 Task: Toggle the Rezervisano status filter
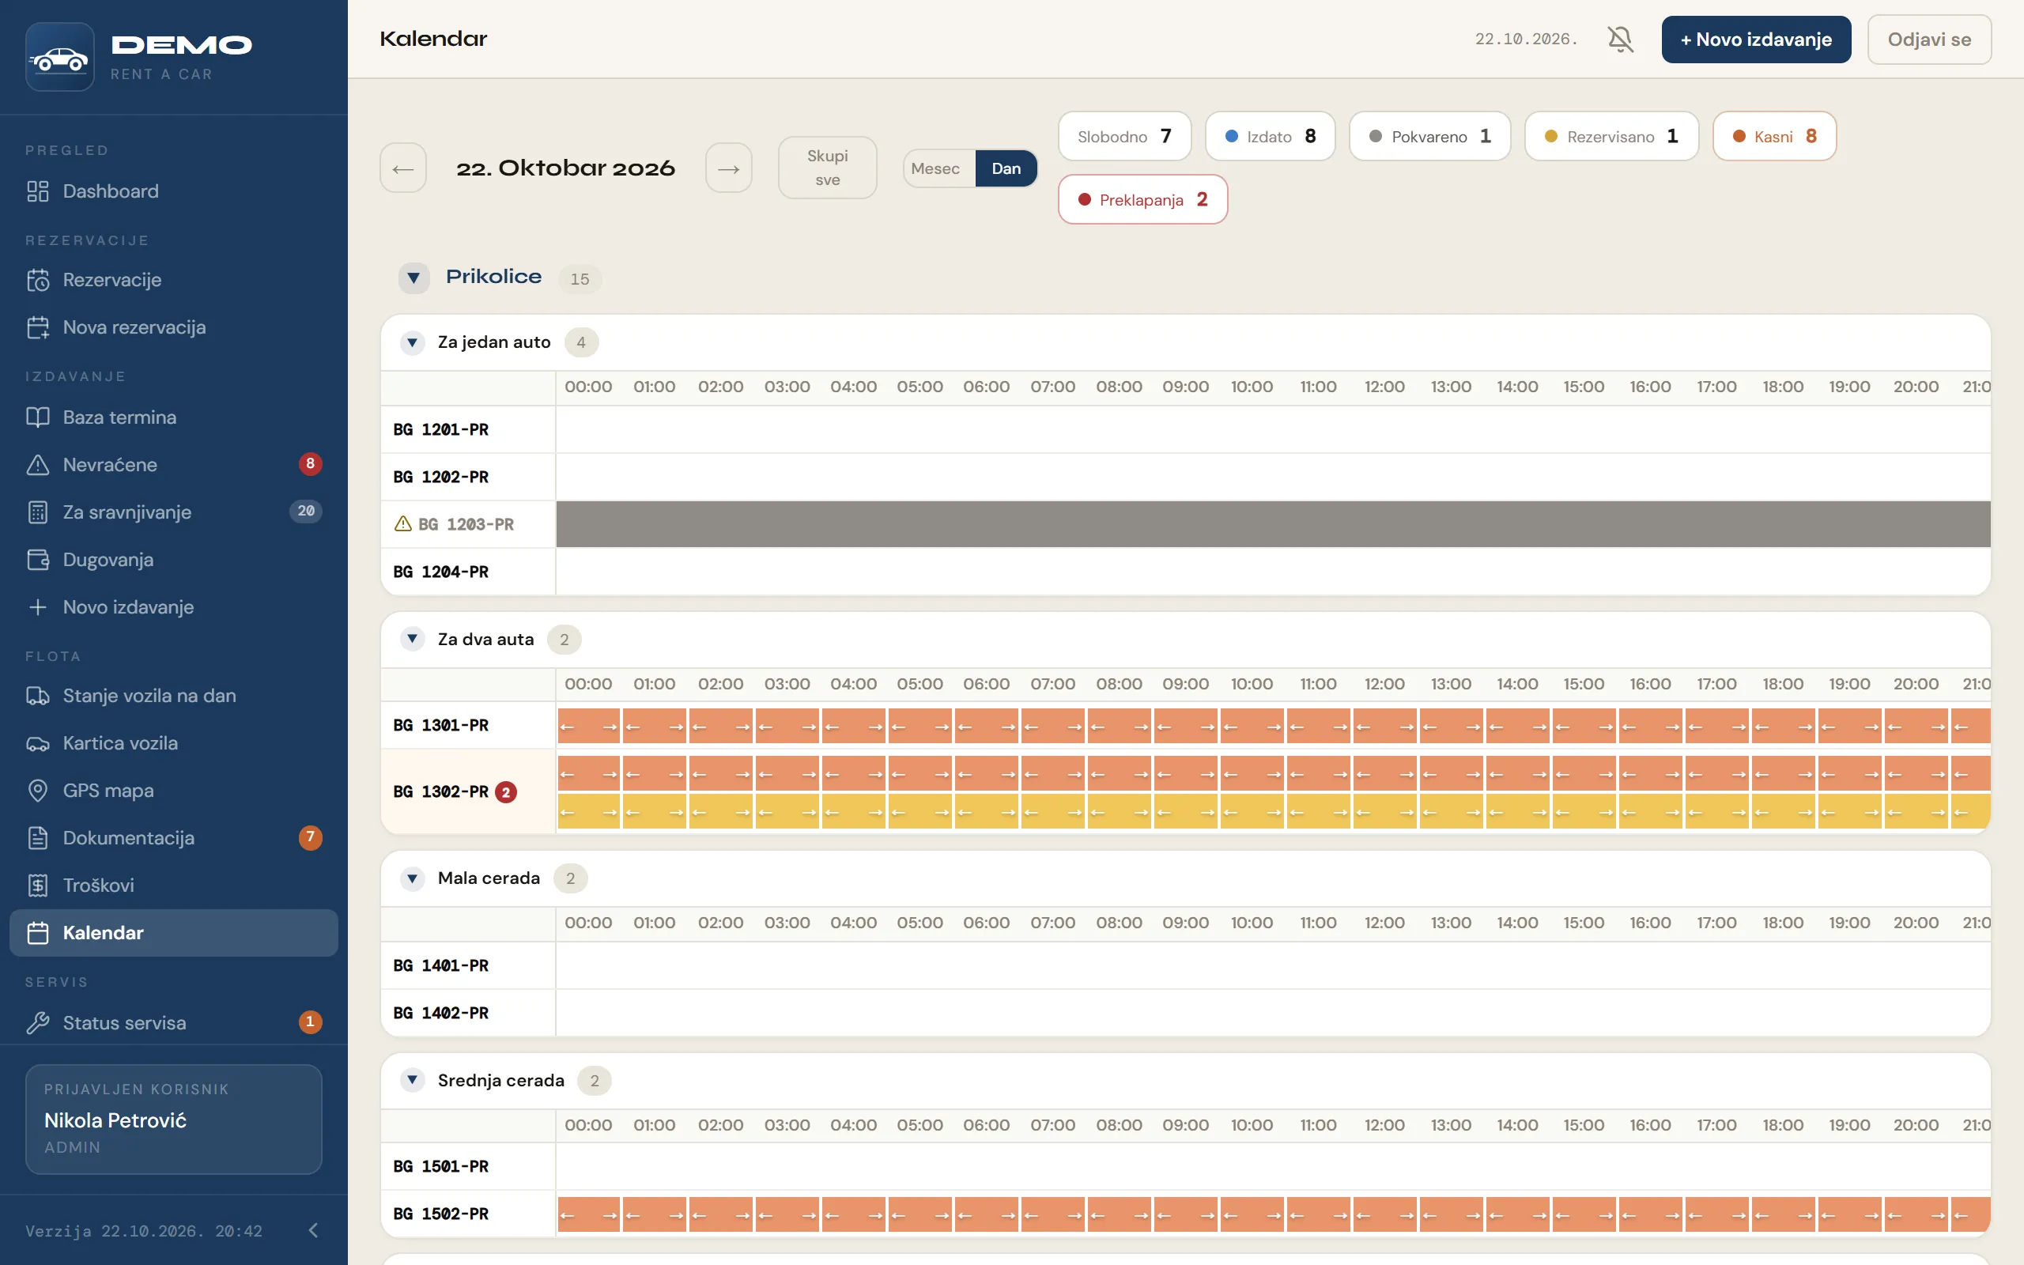click(1611, 135)
